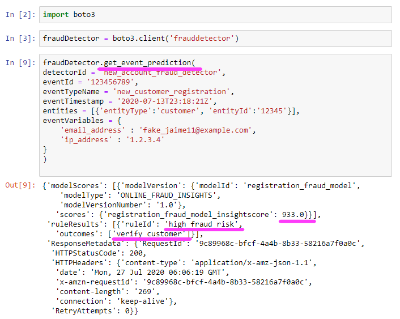Click 'ONLINE_FRAUD_INSIGHTS' model type in output

(167, 195)
